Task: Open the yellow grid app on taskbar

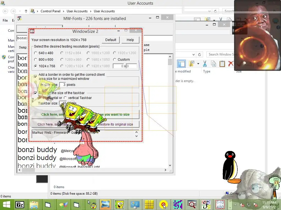Action: pos(149,205)
